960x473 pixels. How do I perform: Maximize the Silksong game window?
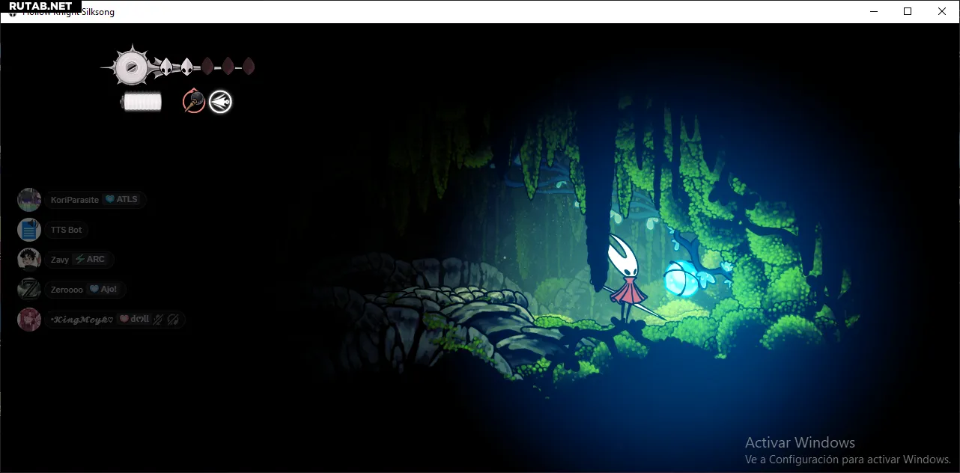[908, 11]
